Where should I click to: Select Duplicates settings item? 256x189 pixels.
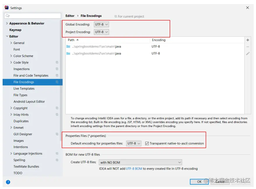click(21, 121)
